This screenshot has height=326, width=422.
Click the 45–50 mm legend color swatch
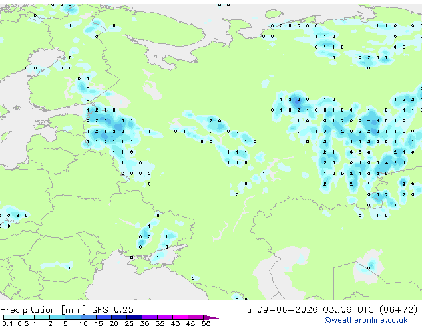196,317
